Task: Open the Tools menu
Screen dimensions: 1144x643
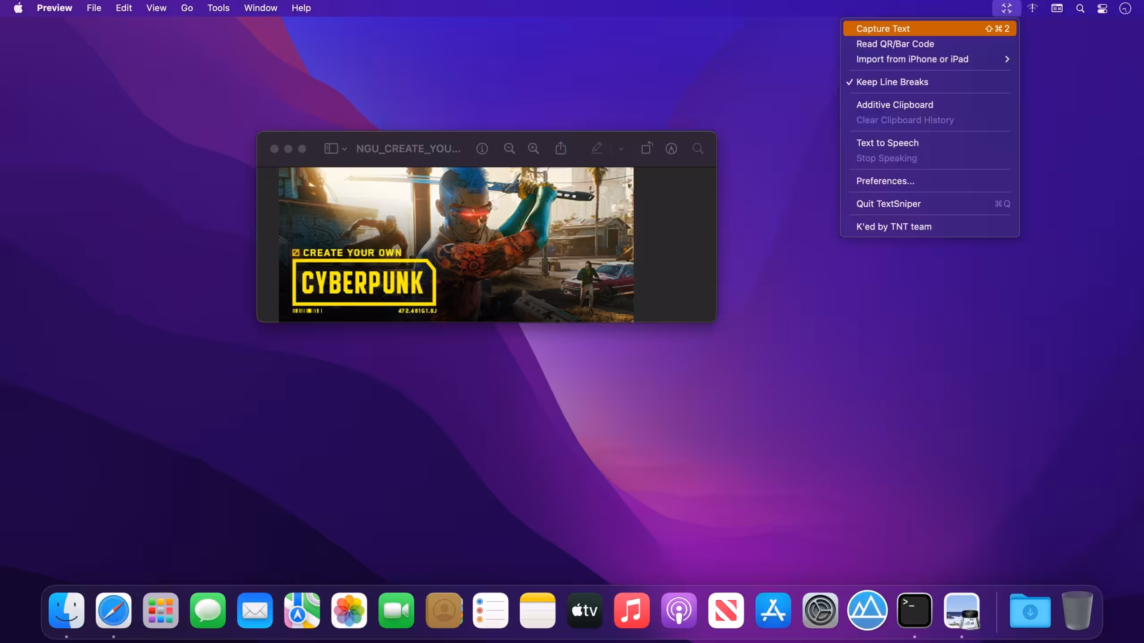Action: click(219, 8)
